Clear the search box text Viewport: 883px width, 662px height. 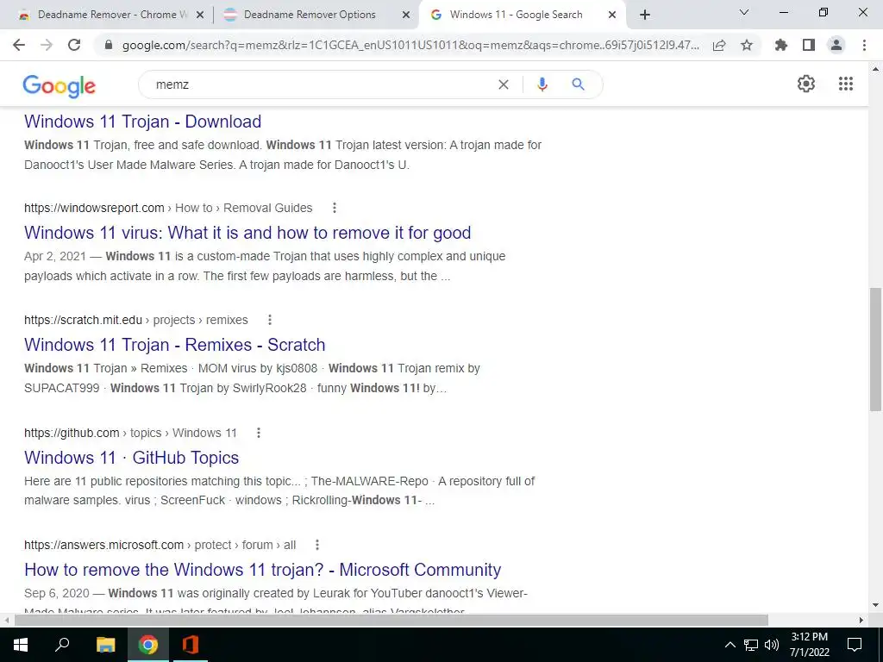tap(504, 84)
